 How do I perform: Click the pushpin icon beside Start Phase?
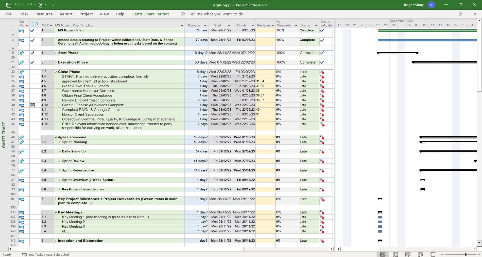click(x=22, y=53)
